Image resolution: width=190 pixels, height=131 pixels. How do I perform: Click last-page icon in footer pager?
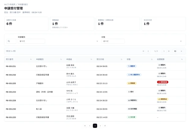pos(105,126)
